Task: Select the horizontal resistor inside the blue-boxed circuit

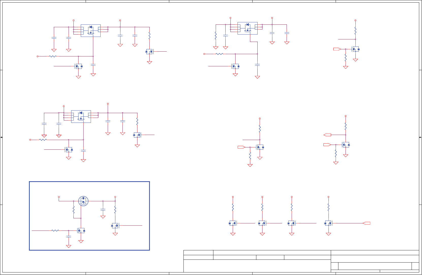Action: [55, 231]
